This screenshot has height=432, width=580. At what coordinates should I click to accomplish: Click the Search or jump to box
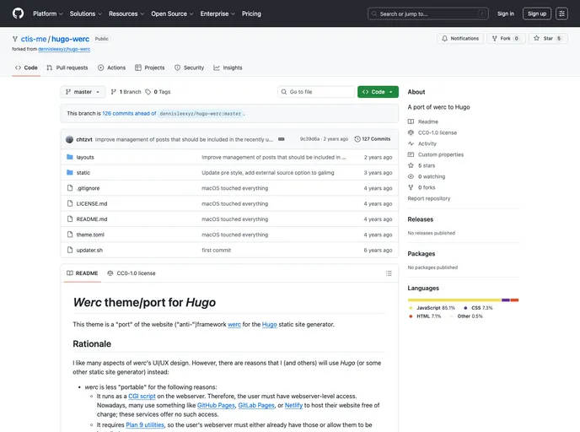coord(428,13)
